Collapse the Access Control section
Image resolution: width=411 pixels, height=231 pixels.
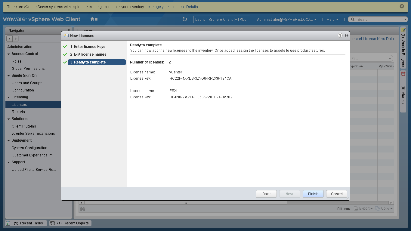(9, 54)
